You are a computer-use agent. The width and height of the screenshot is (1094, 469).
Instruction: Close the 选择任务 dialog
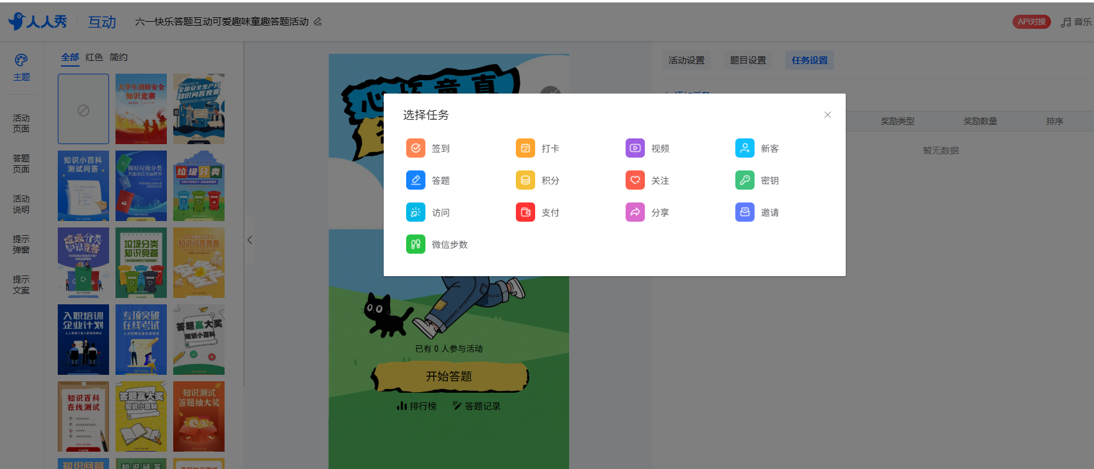click(828, 115)
